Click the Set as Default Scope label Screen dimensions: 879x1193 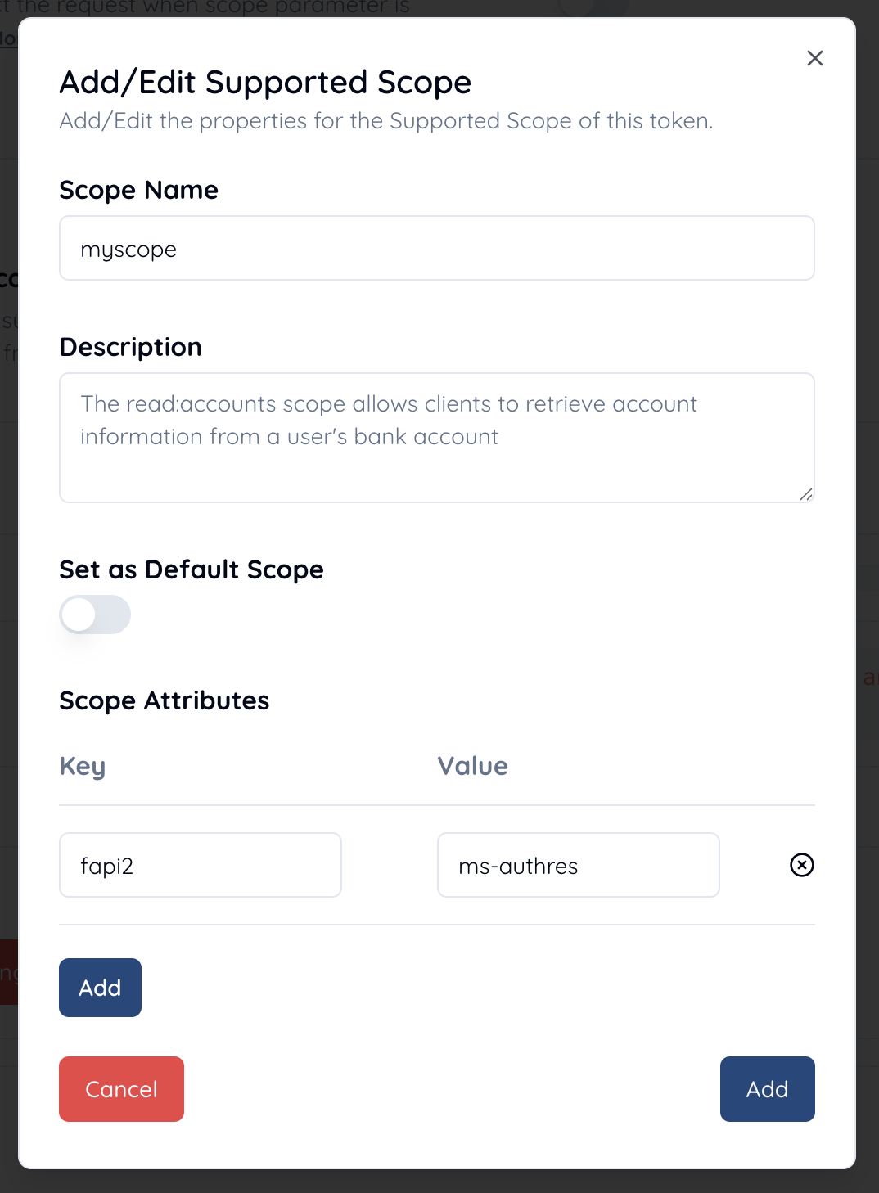point(192,570)
